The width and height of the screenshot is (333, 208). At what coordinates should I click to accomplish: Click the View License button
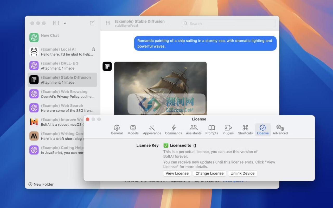click(177, 173)
